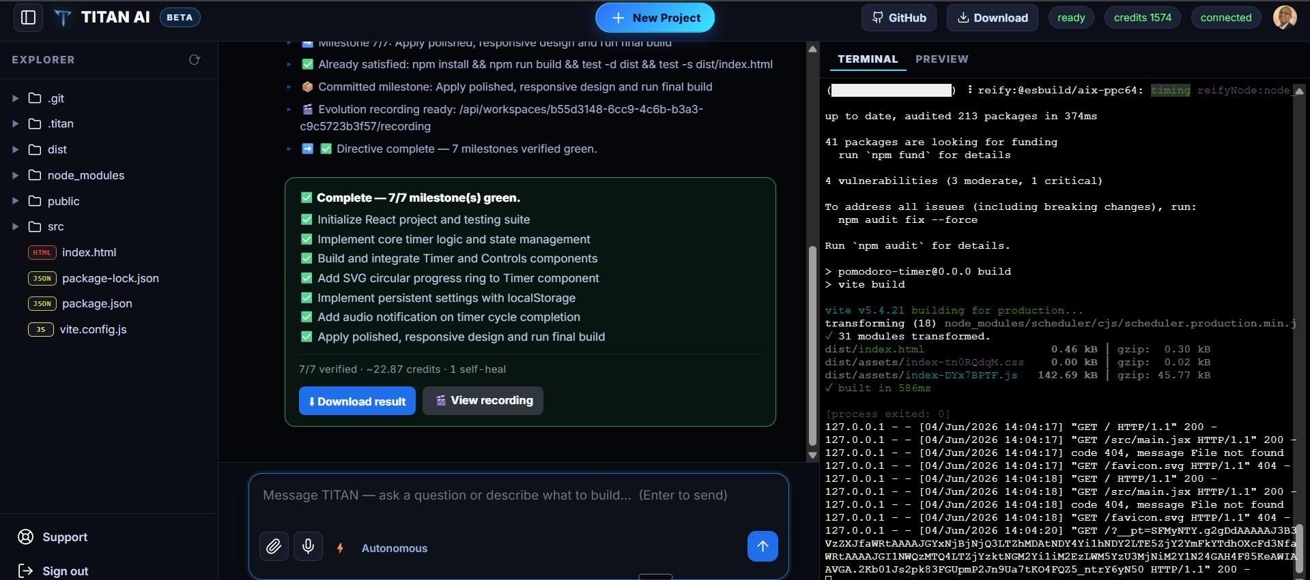Select the dist folder icon
The height and width of the screenshot is (580, 1310).
coord(35,149)
